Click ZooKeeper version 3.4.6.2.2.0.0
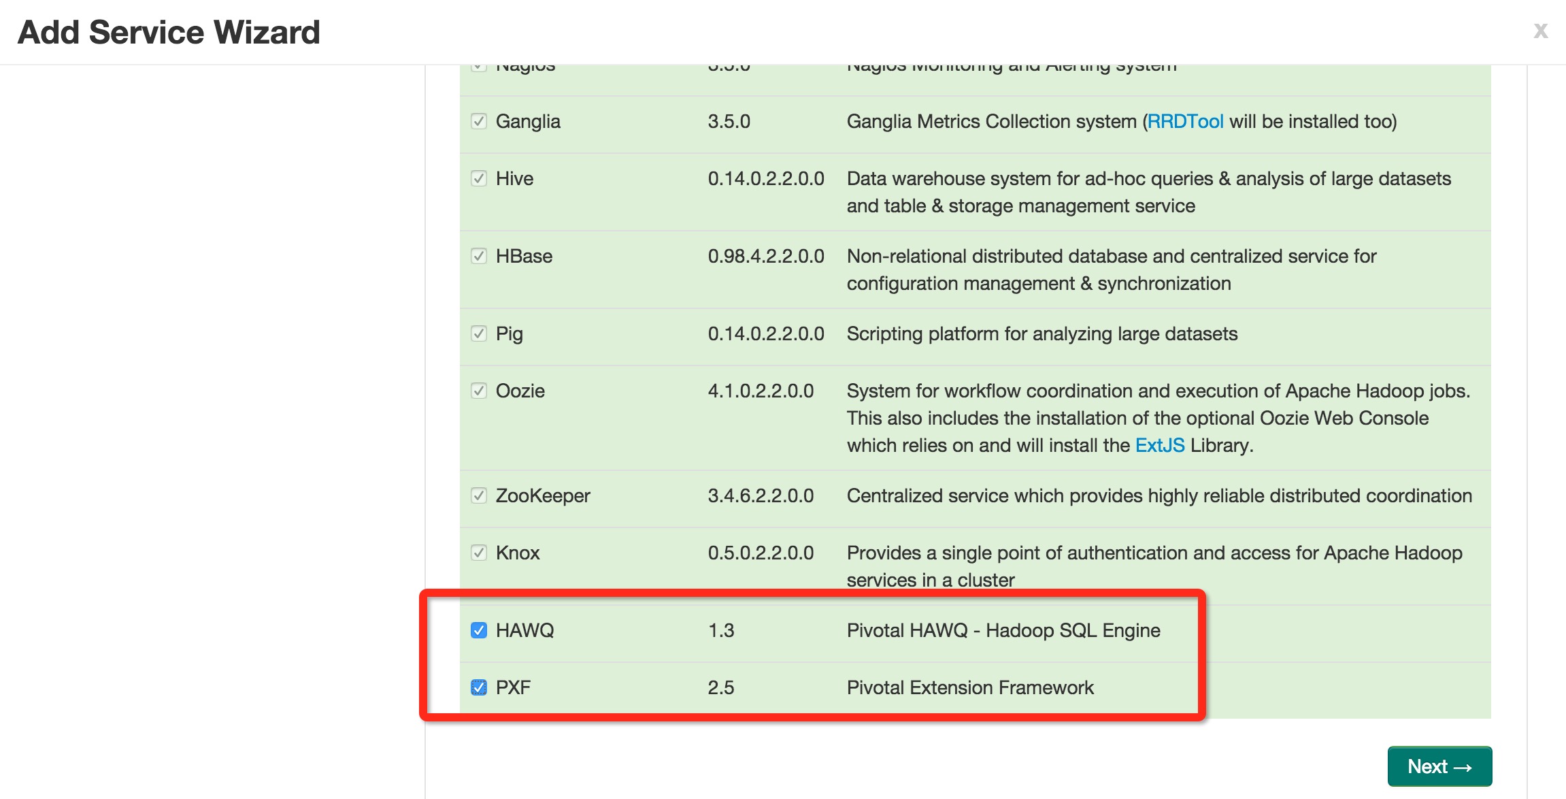The width and height of the screenshot is (1566, 799). click(x=761, y=495)
